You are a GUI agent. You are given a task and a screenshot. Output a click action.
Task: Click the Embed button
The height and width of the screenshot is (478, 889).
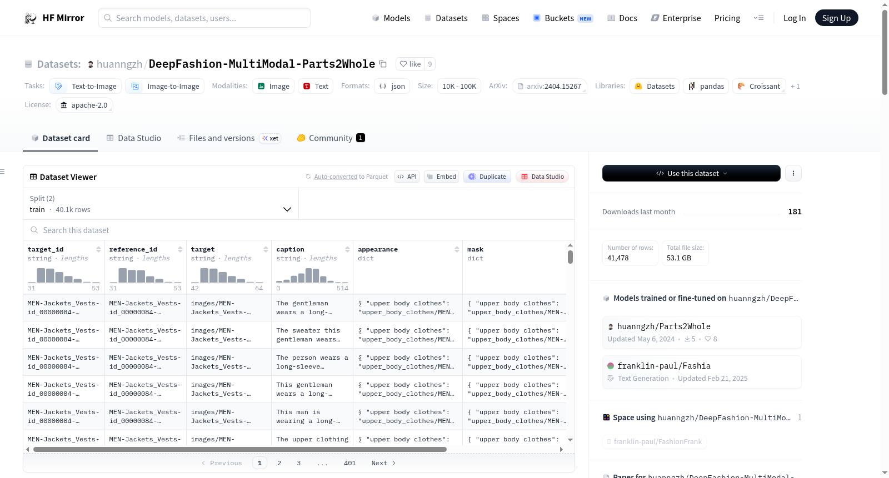point(441,177)
